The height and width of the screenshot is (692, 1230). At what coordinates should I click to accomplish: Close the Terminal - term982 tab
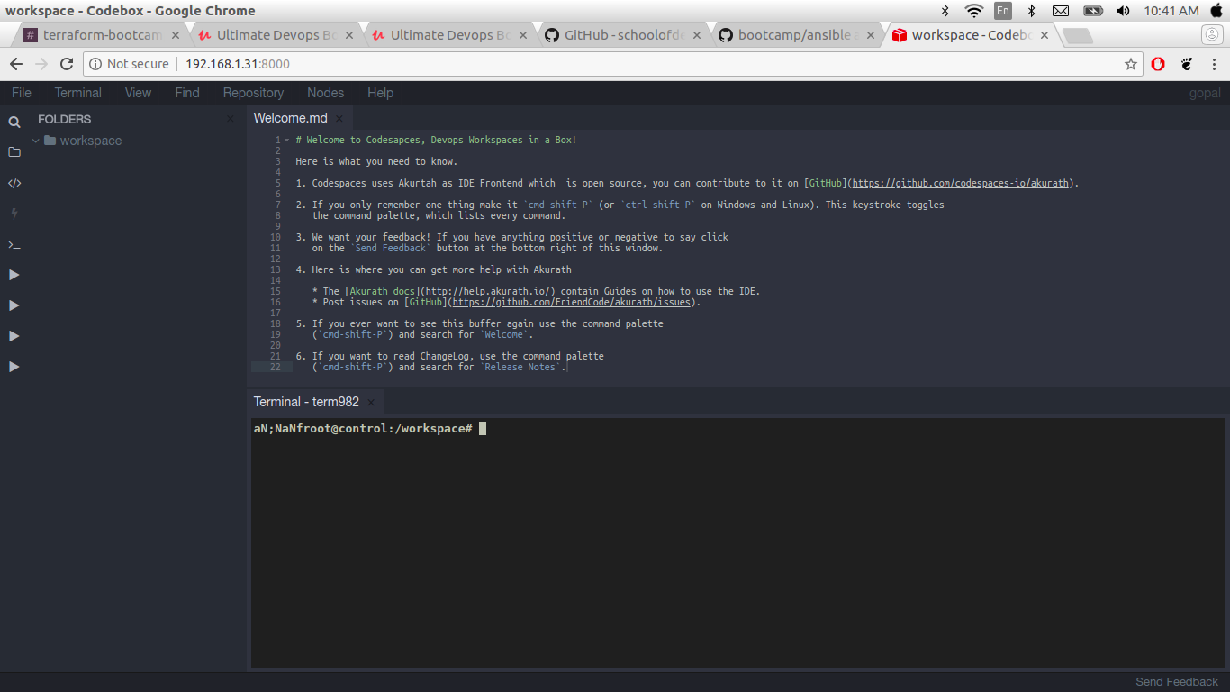coord(371,403)
